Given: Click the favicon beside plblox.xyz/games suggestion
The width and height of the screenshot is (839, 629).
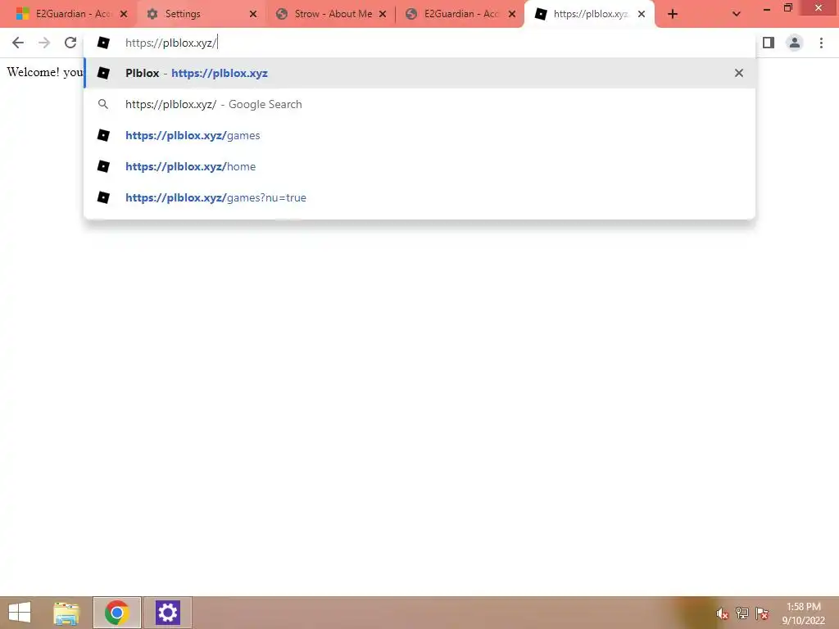Looking at the screenshot, I should pyautogui.click(x=103, y=135).
